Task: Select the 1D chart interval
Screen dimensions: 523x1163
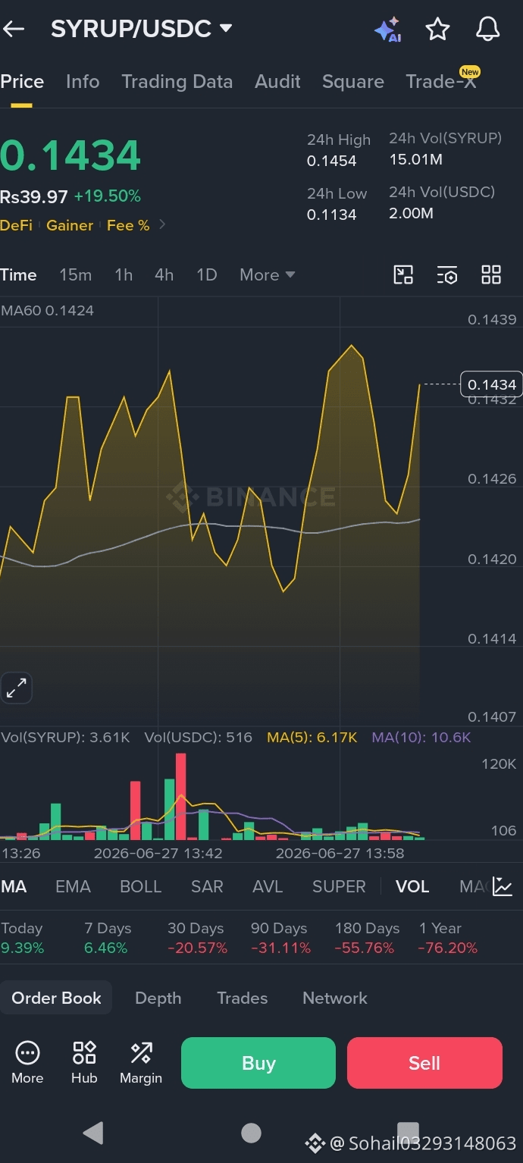Action: click(207, 274)
